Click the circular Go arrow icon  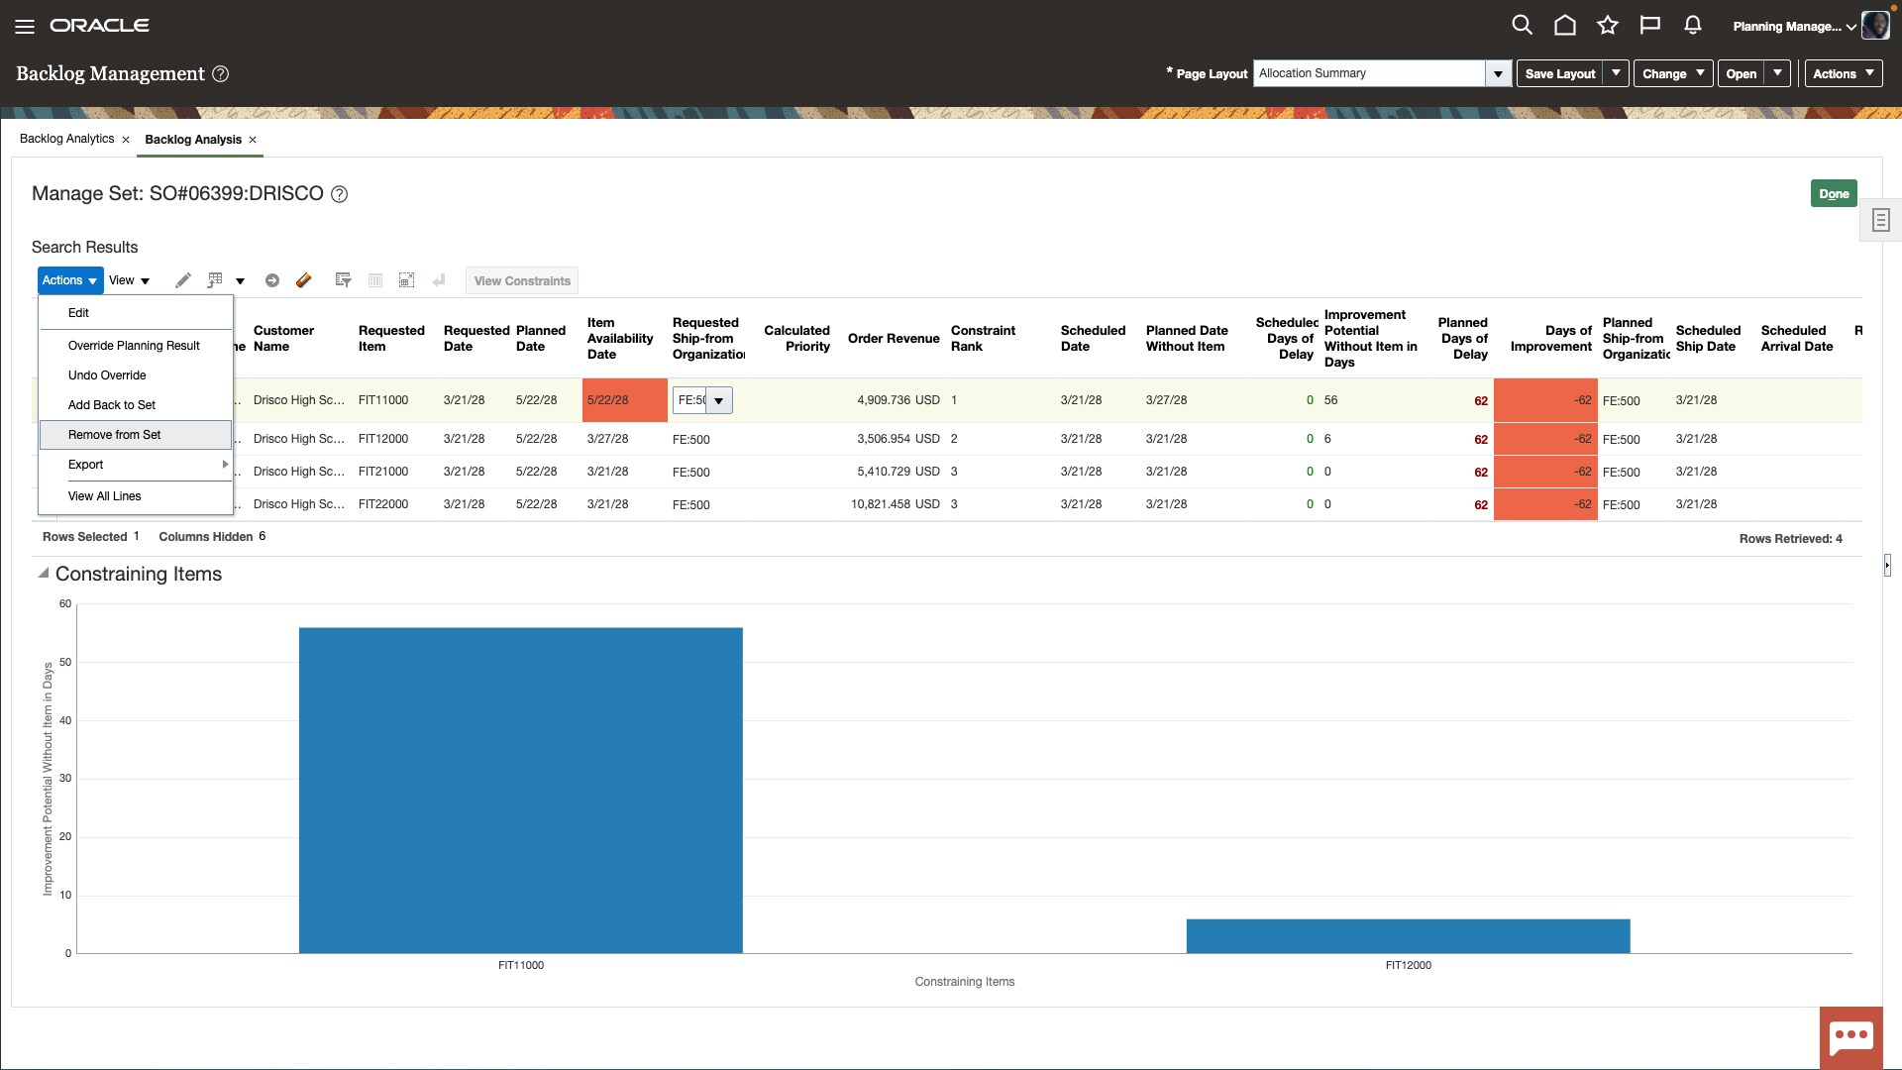(x=272, y=280)
